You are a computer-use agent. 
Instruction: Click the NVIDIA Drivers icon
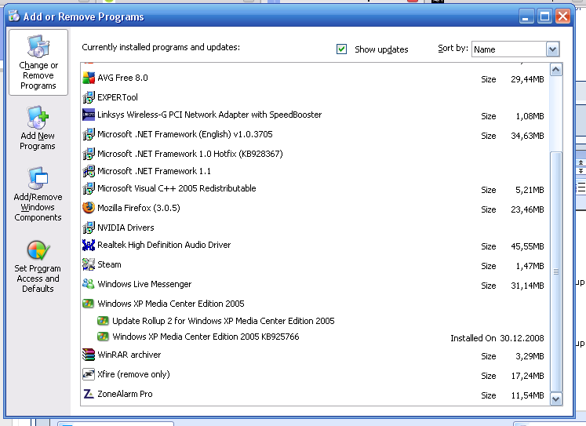click(89, 228)
